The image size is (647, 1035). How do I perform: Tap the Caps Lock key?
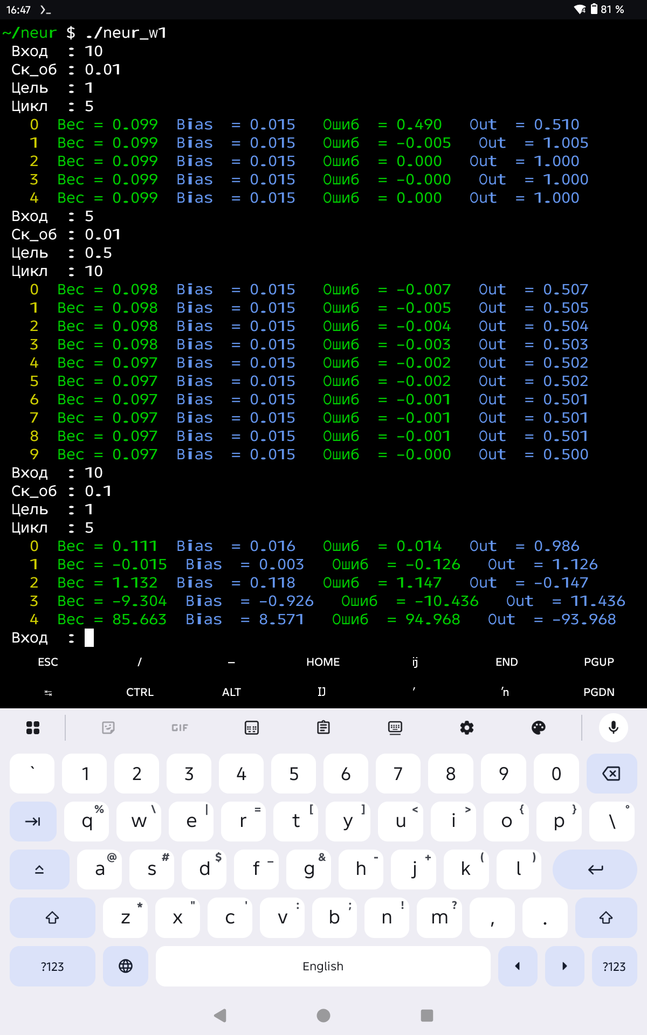click(39, 870)
